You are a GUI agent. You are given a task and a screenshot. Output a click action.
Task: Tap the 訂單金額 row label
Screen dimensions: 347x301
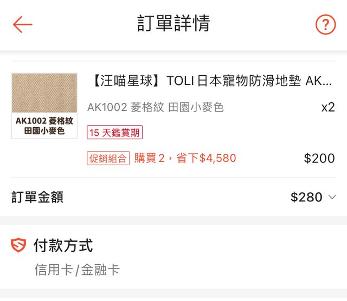[37, 197]
